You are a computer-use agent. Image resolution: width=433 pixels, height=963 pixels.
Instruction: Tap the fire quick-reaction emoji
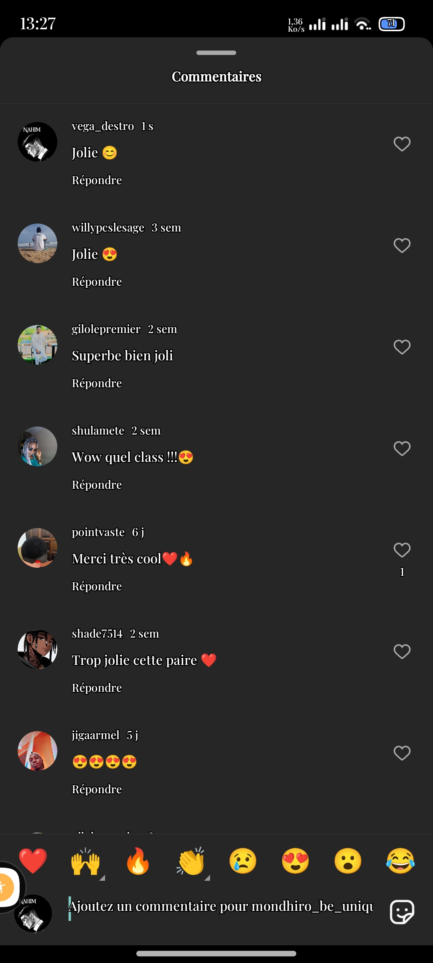(138, 861)
